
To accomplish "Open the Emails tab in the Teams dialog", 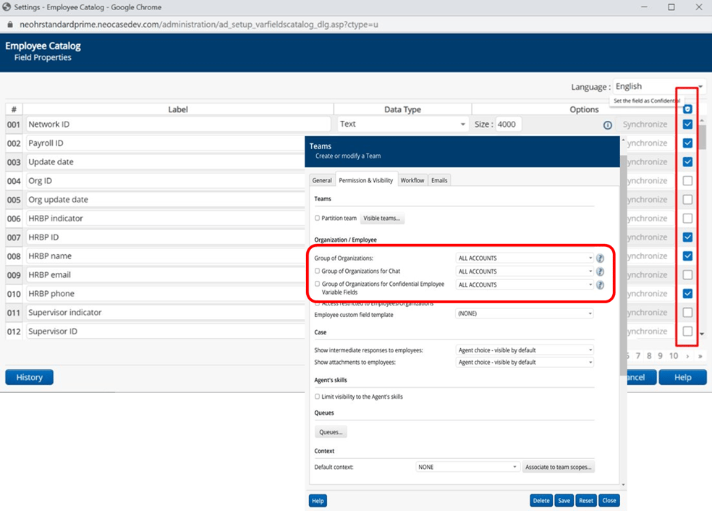I will pyautogui.click(x=439, y=180).
